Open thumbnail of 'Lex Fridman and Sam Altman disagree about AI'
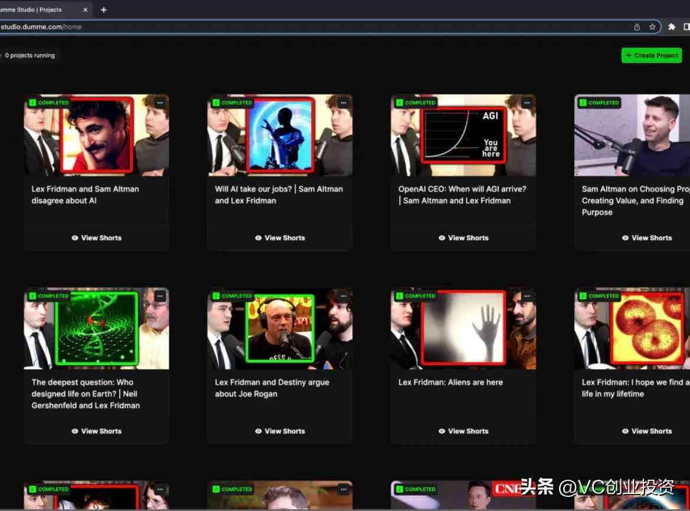Image resolution: width=690 pixels, height=511 pixels. coord(96,136)
